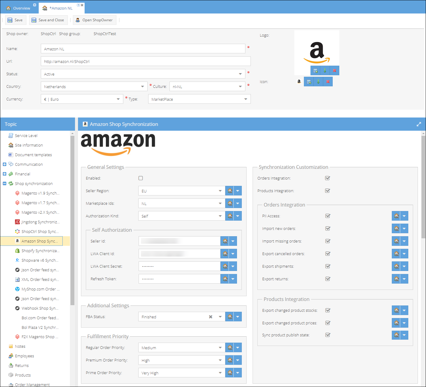
Task: Expand the Financial tree node
Action: coord(4,174)
